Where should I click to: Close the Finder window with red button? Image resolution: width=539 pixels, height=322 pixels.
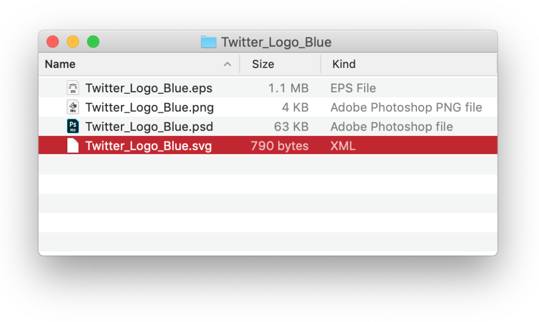pos(53,42)
